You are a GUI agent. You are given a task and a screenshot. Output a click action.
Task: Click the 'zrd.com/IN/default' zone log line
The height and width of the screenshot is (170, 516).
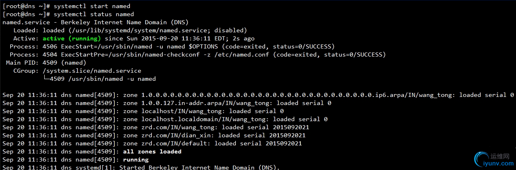click(152, 143)
